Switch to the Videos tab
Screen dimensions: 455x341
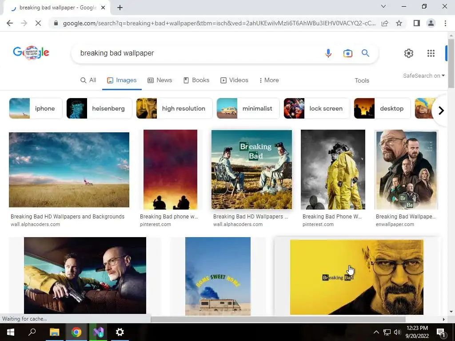point(234,80)
